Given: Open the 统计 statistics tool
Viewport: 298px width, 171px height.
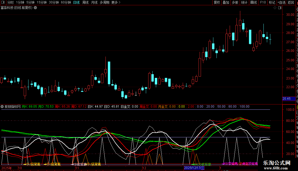Looking at the screenshot, I should [x=244, y=2].
